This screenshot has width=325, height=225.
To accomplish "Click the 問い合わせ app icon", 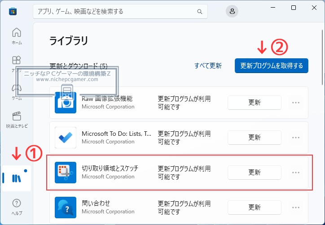I will point(66,208).
